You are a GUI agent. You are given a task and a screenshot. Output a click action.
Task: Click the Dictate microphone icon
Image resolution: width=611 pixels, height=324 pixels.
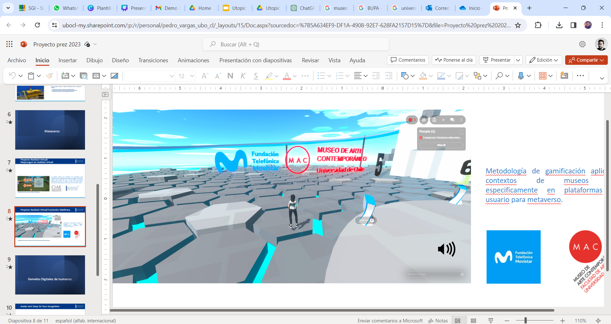[x=521, y=76]
